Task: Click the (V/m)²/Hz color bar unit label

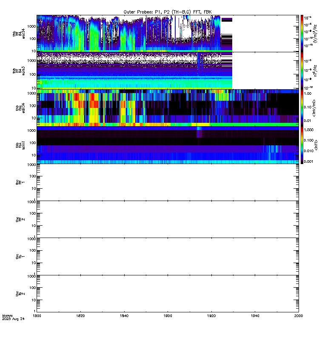Action: click(x=316, y=34)
